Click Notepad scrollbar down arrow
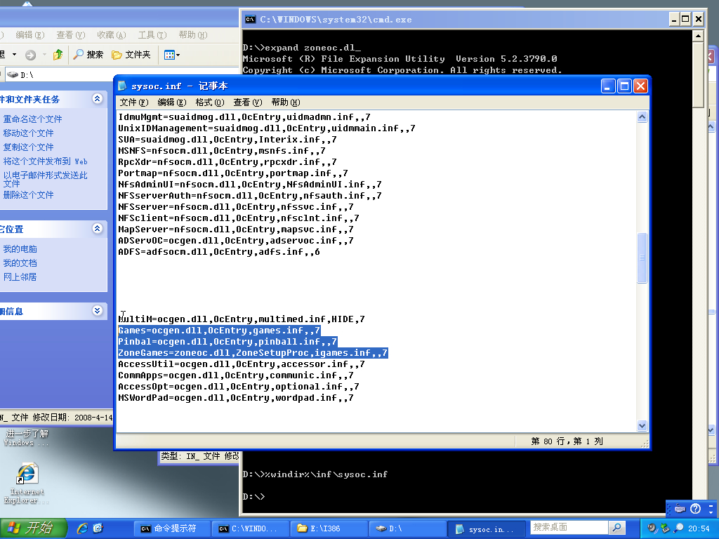Image resolution: width=719 pixels, height=539 pixels. pos(642,425)
